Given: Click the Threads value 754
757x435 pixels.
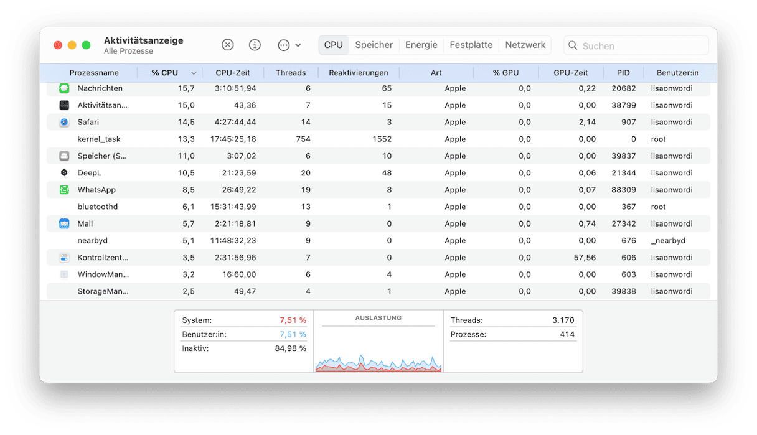Looking at the screenshot, I should pyautogui.click(x=303, y=139).
